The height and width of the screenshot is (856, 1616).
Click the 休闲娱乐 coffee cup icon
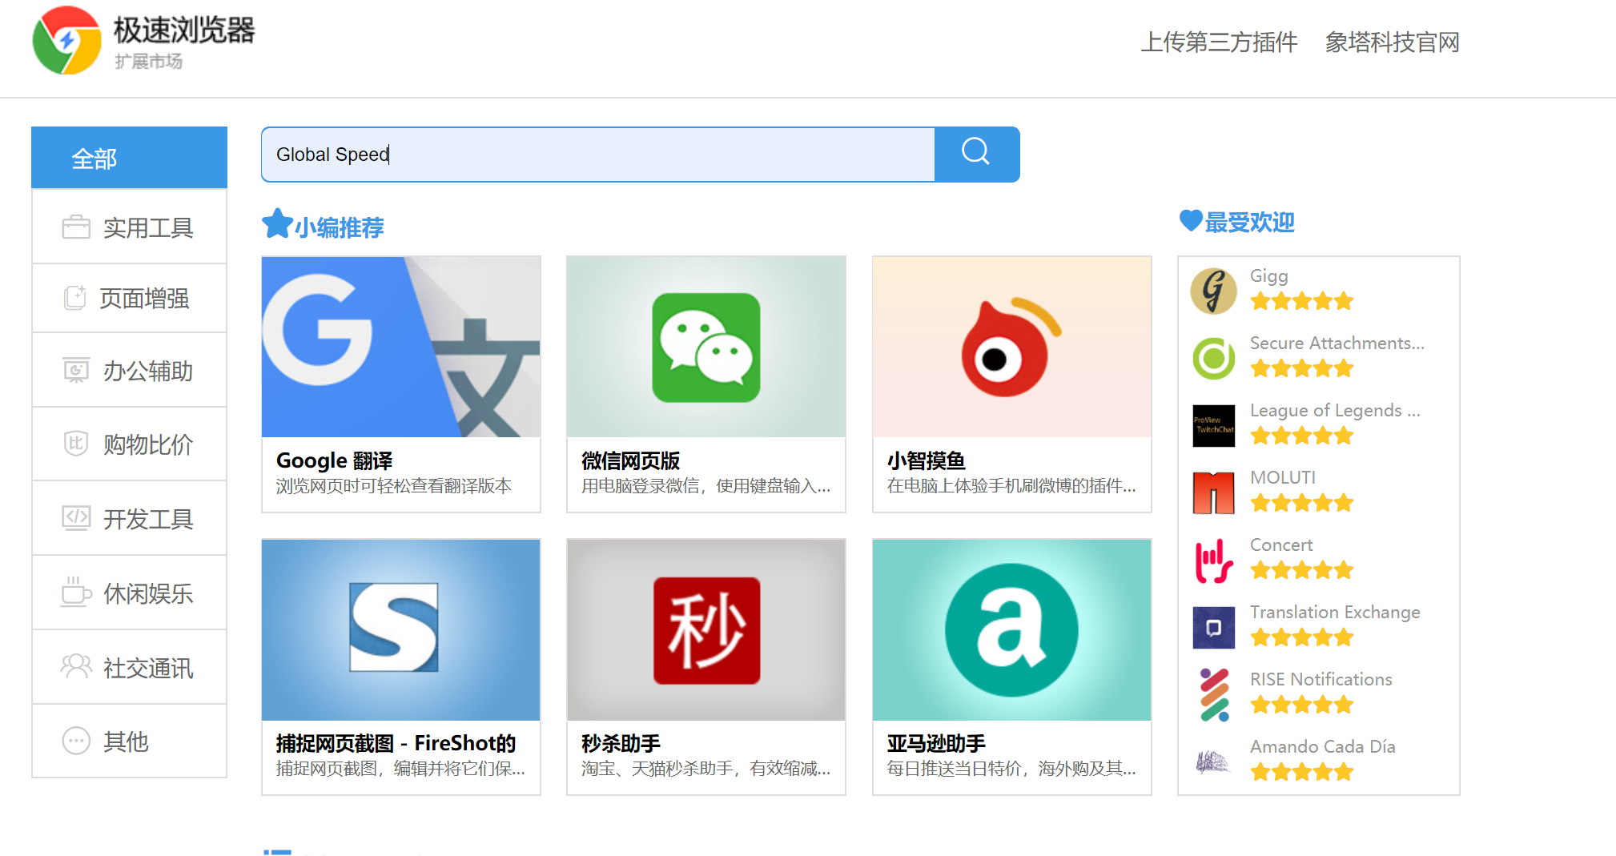click(76, 593)
